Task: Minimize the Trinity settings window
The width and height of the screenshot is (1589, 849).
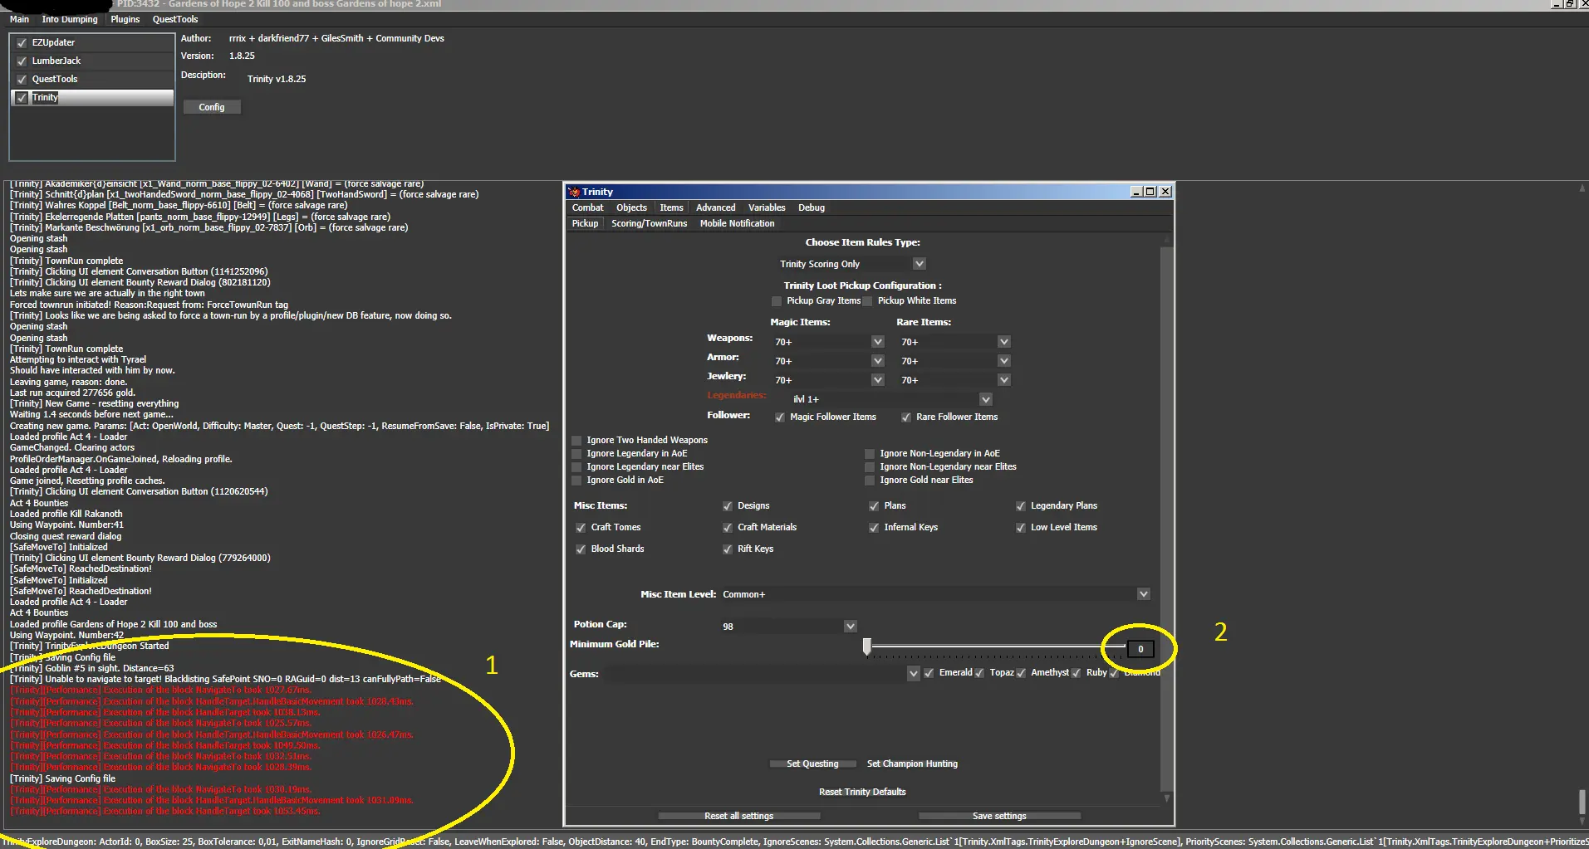Action: pyautogui.click(x=1136, y=192)
